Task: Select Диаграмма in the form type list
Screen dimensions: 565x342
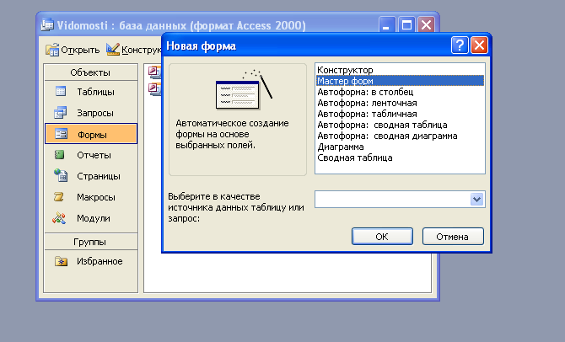Action: (x=400, y=147)
